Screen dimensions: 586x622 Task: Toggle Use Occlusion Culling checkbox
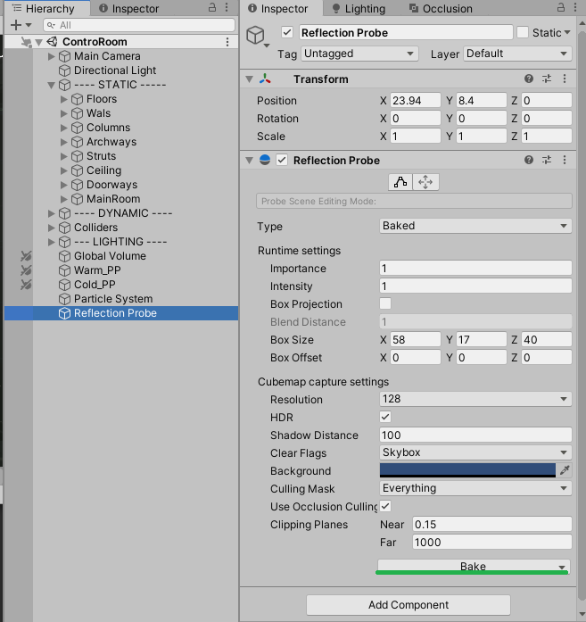[385, 506]
